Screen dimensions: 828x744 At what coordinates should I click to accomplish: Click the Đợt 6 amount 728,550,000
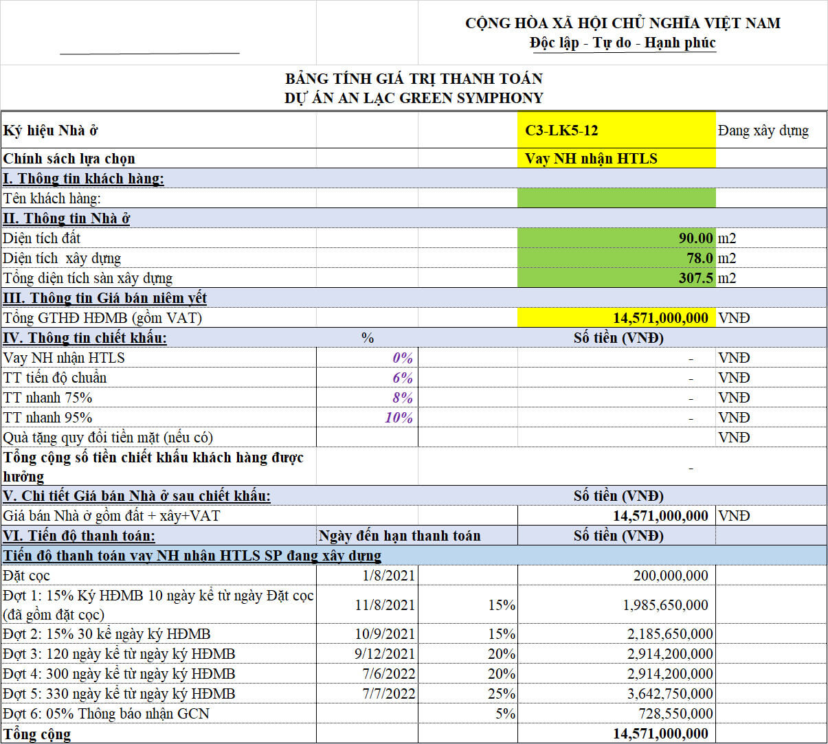coord(616,714)
